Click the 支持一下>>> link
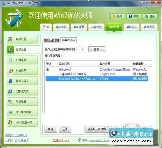This screenshot has height=148, width=162. tap(61, 140)
